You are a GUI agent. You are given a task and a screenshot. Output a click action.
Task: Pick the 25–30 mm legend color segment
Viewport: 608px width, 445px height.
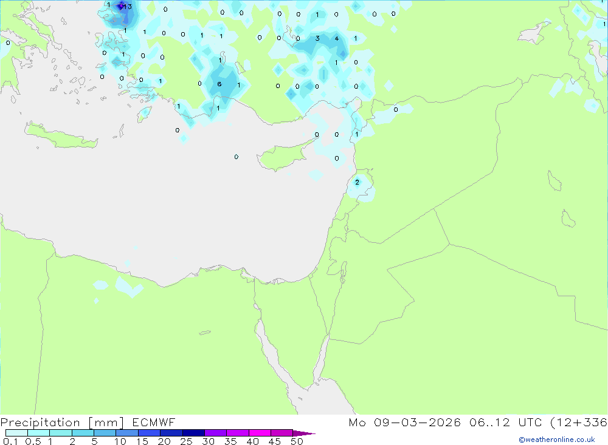tap(193, 433)
